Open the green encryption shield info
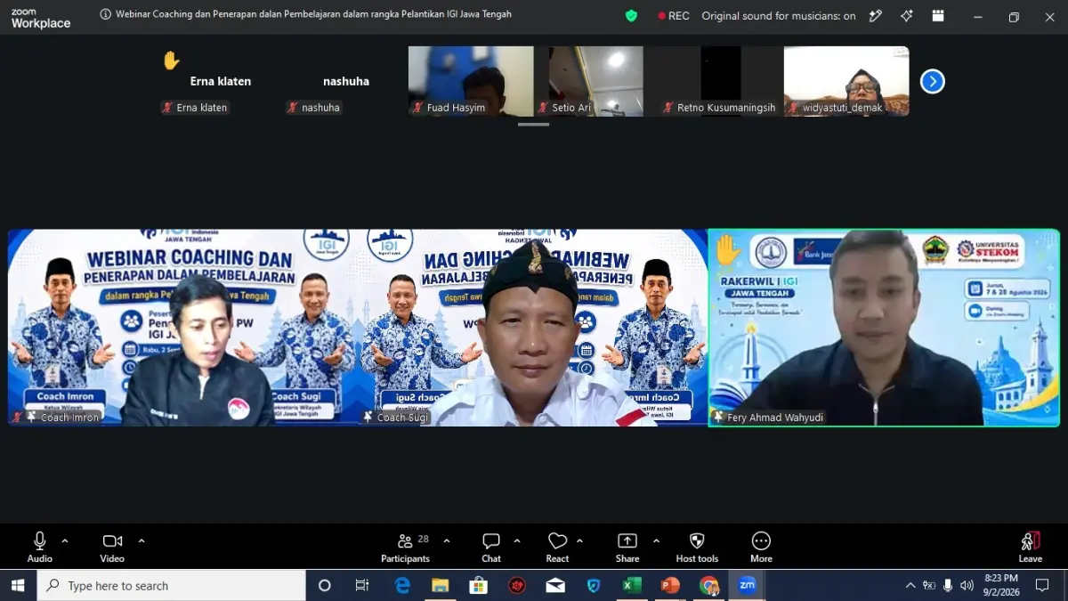Screen dimensions: 1068x601 tap(631, 15)
